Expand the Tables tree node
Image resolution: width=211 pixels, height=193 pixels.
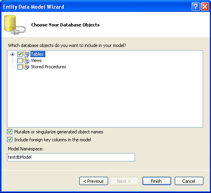coord(12,54)
